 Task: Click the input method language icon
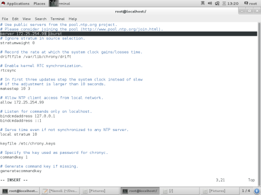[203, 3]
